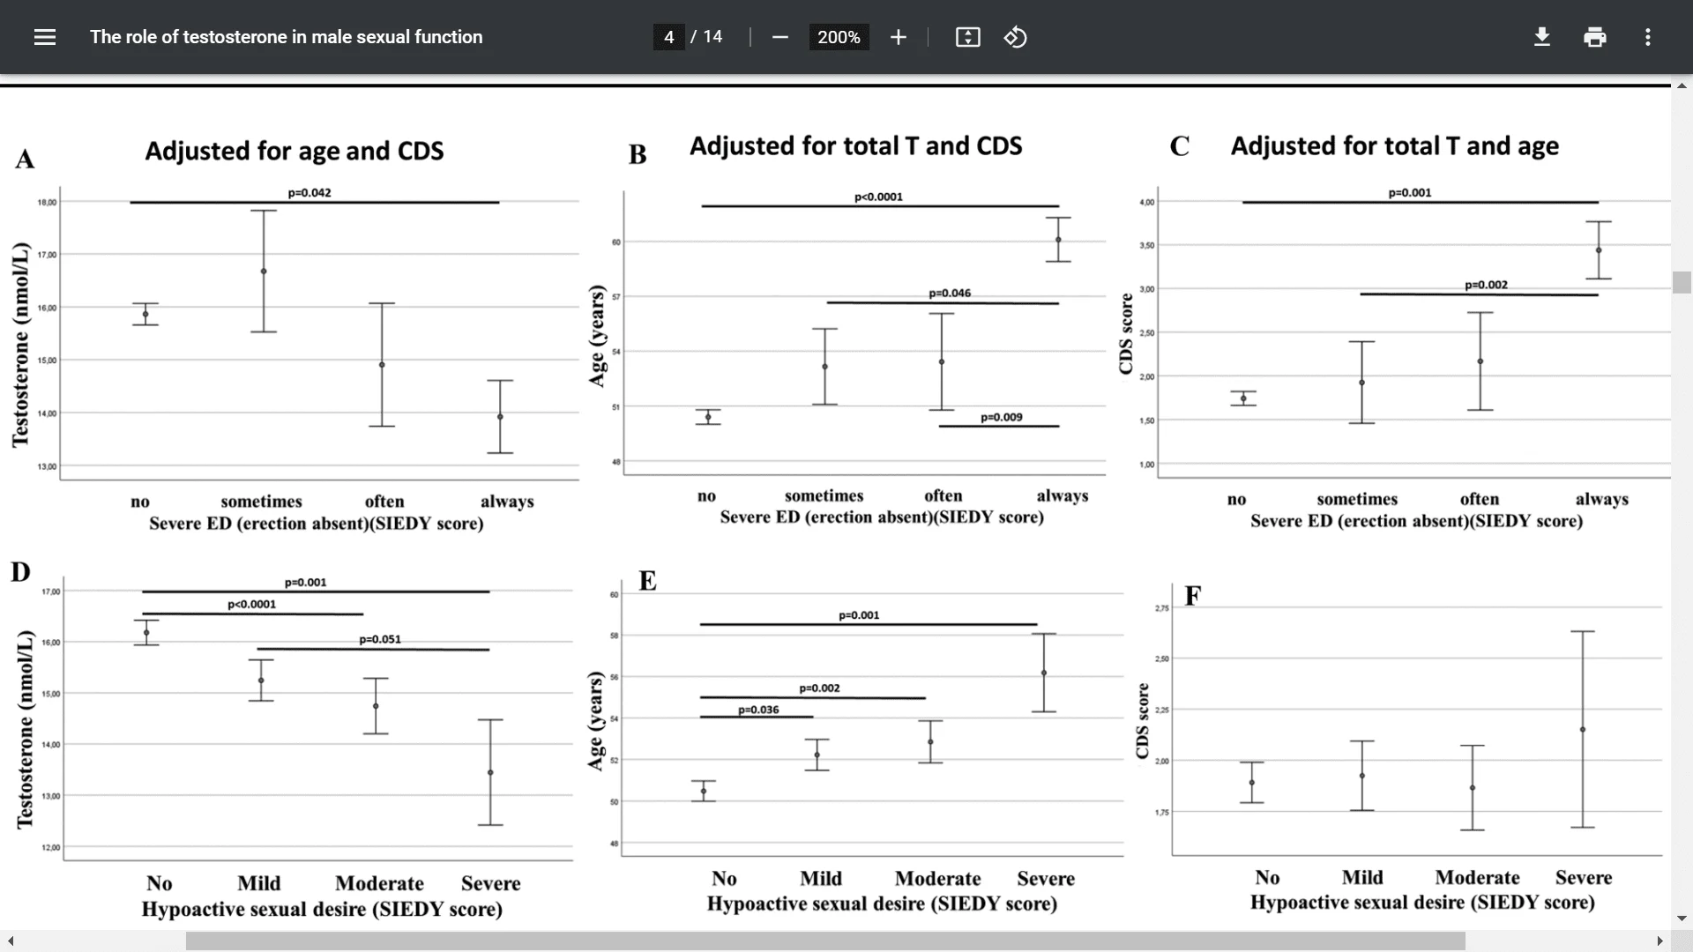Click 'Mild' axis label in panel E
Viewport: 1693px width, 952px height.
[x=821, y=878]
